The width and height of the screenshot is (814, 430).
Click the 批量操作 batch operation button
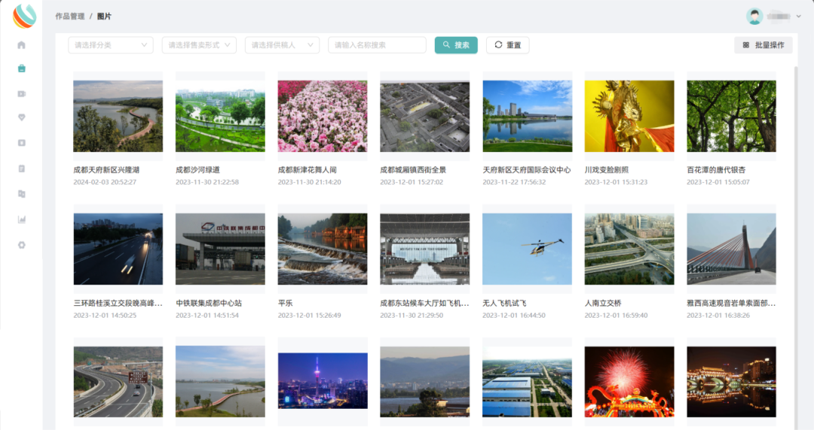[x=763, y=45]
